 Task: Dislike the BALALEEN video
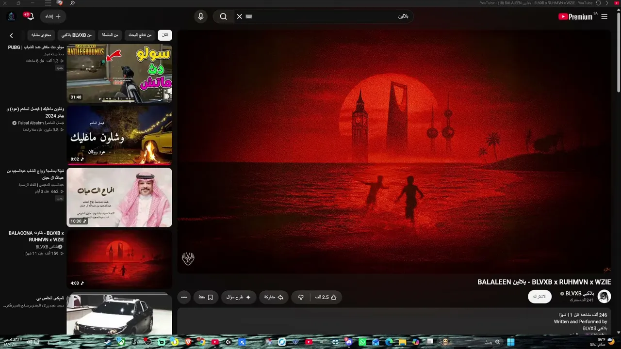[x=301, y=297]
